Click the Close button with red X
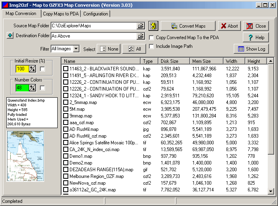 coord(256,26)
